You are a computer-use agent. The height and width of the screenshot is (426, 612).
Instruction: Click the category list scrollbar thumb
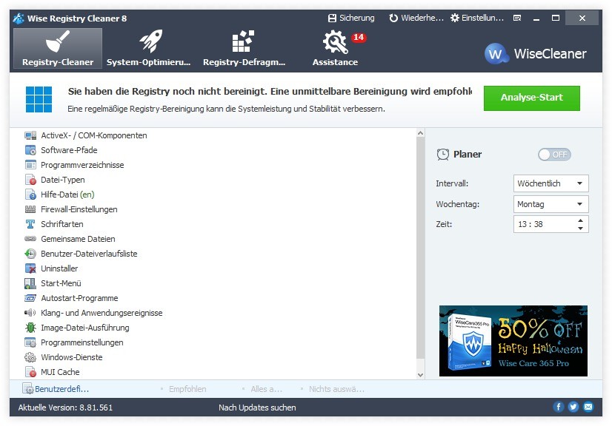[x=420, y=248]
